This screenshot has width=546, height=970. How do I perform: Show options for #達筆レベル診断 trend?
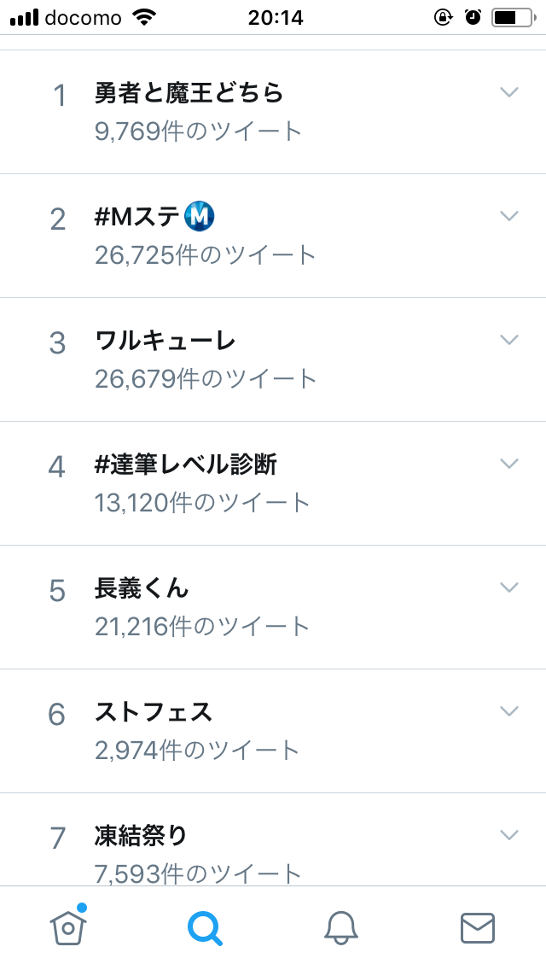[x=509, y=464]
